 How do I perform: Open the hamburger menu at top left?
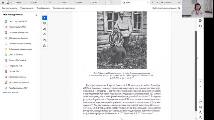pos(3,2)
